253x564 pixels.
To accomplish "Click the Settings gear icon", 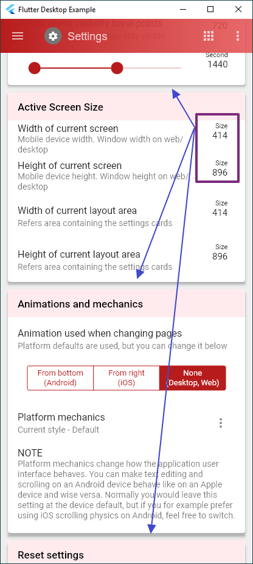I will click(x=53, y=36).
